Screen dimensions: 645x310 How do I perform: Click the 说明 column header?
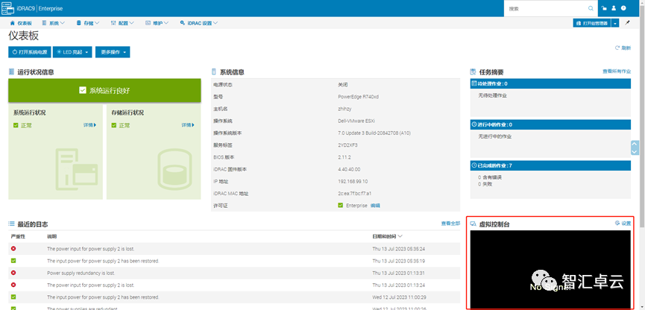(x=52, y=236)
